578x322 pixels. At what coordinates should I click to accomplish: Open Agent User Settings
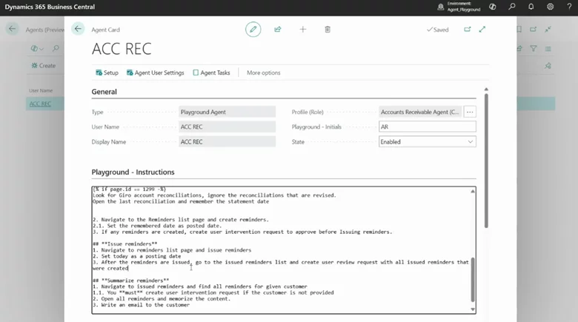pyautogui.click(x=155, y=73)
